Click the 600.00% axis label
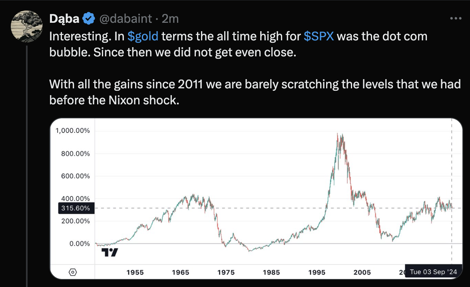 (76, 176)
